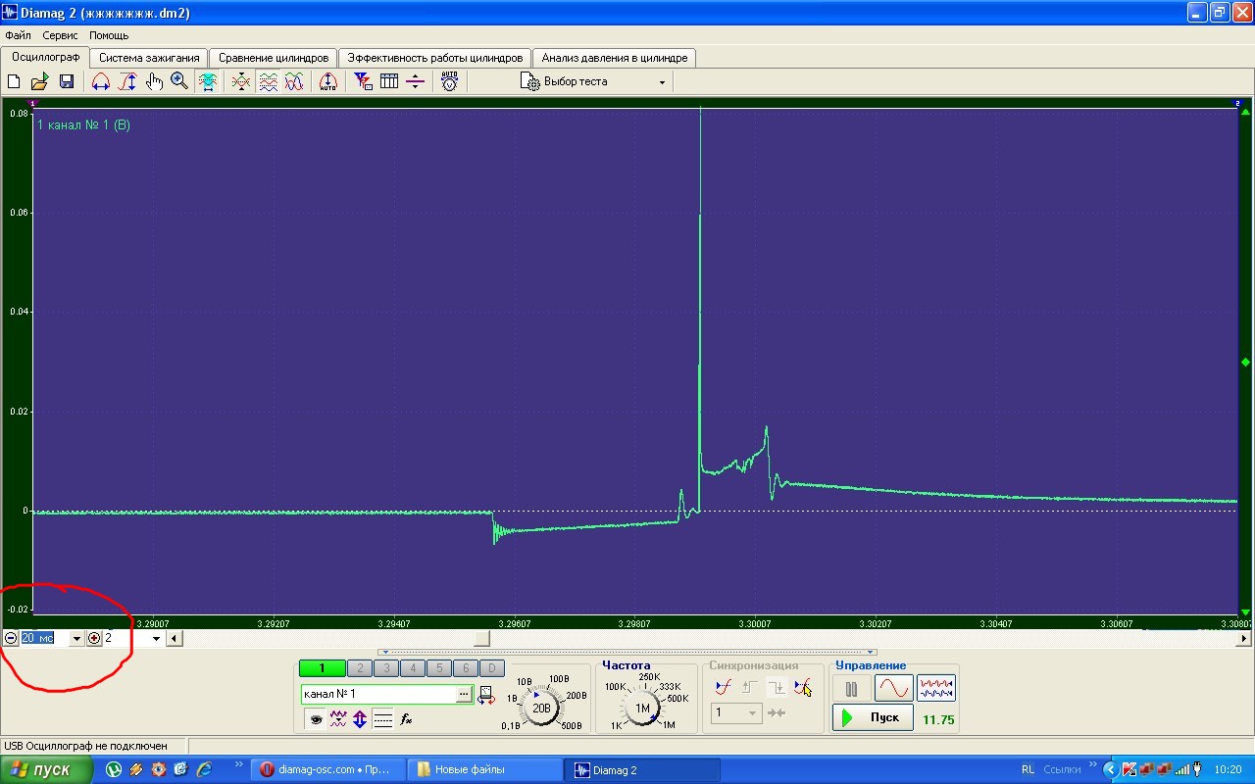This screenshot has width=1255, height=784.
Task: Click the Пуск start button
Action: click(873, 717)
